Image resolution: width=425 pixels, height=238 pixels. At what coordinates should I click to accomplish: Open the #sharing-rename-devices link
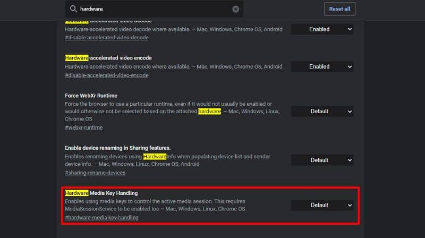95,173
